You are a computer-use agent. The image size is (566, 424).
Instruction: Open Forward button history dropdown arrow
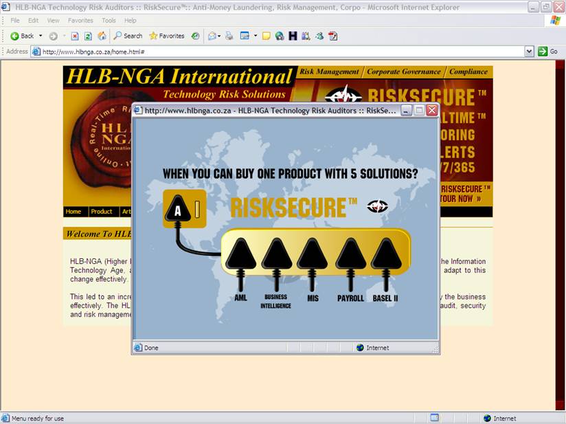point(65,36)
